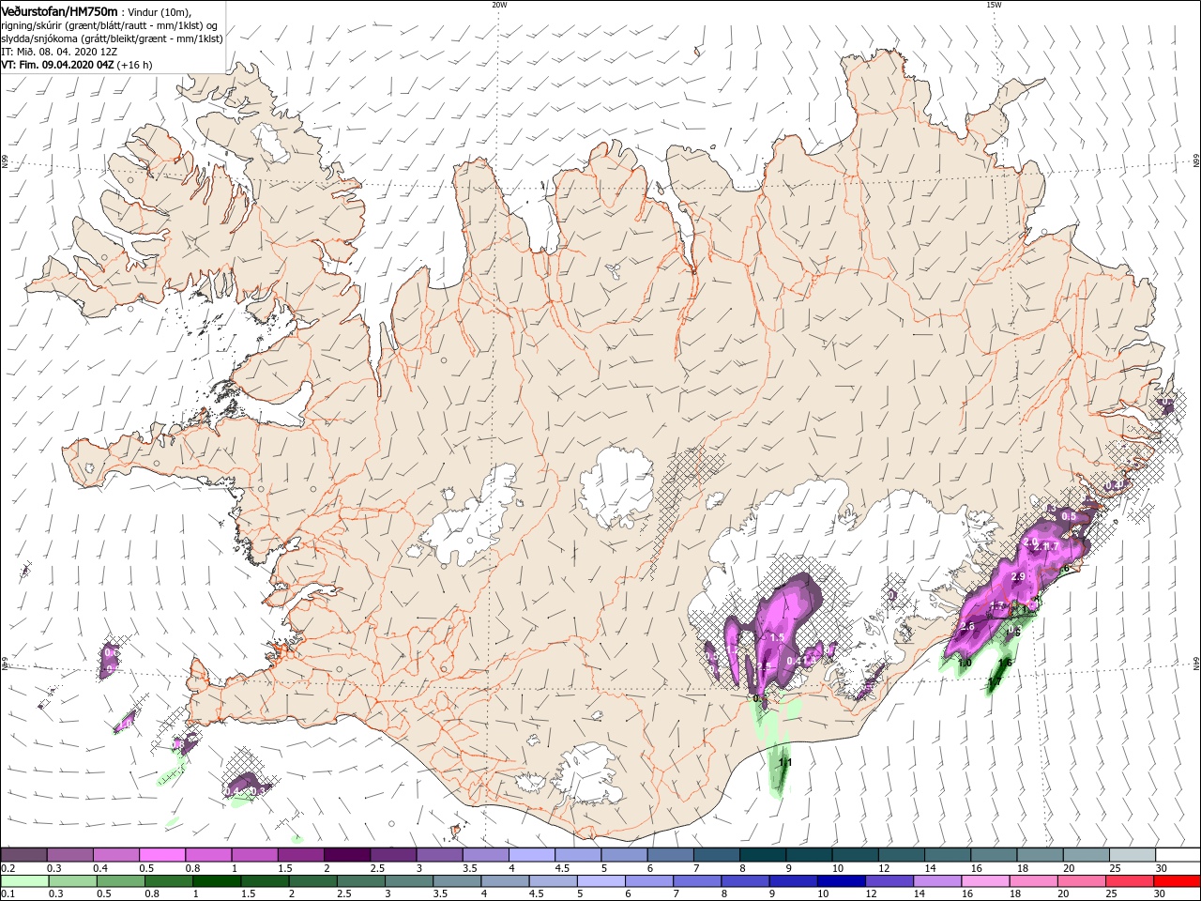The height and width of the screenshot is (901, 1201).
Task: Select the deep navy blue swatch in the bottom legend
Action: click(841, 881)
